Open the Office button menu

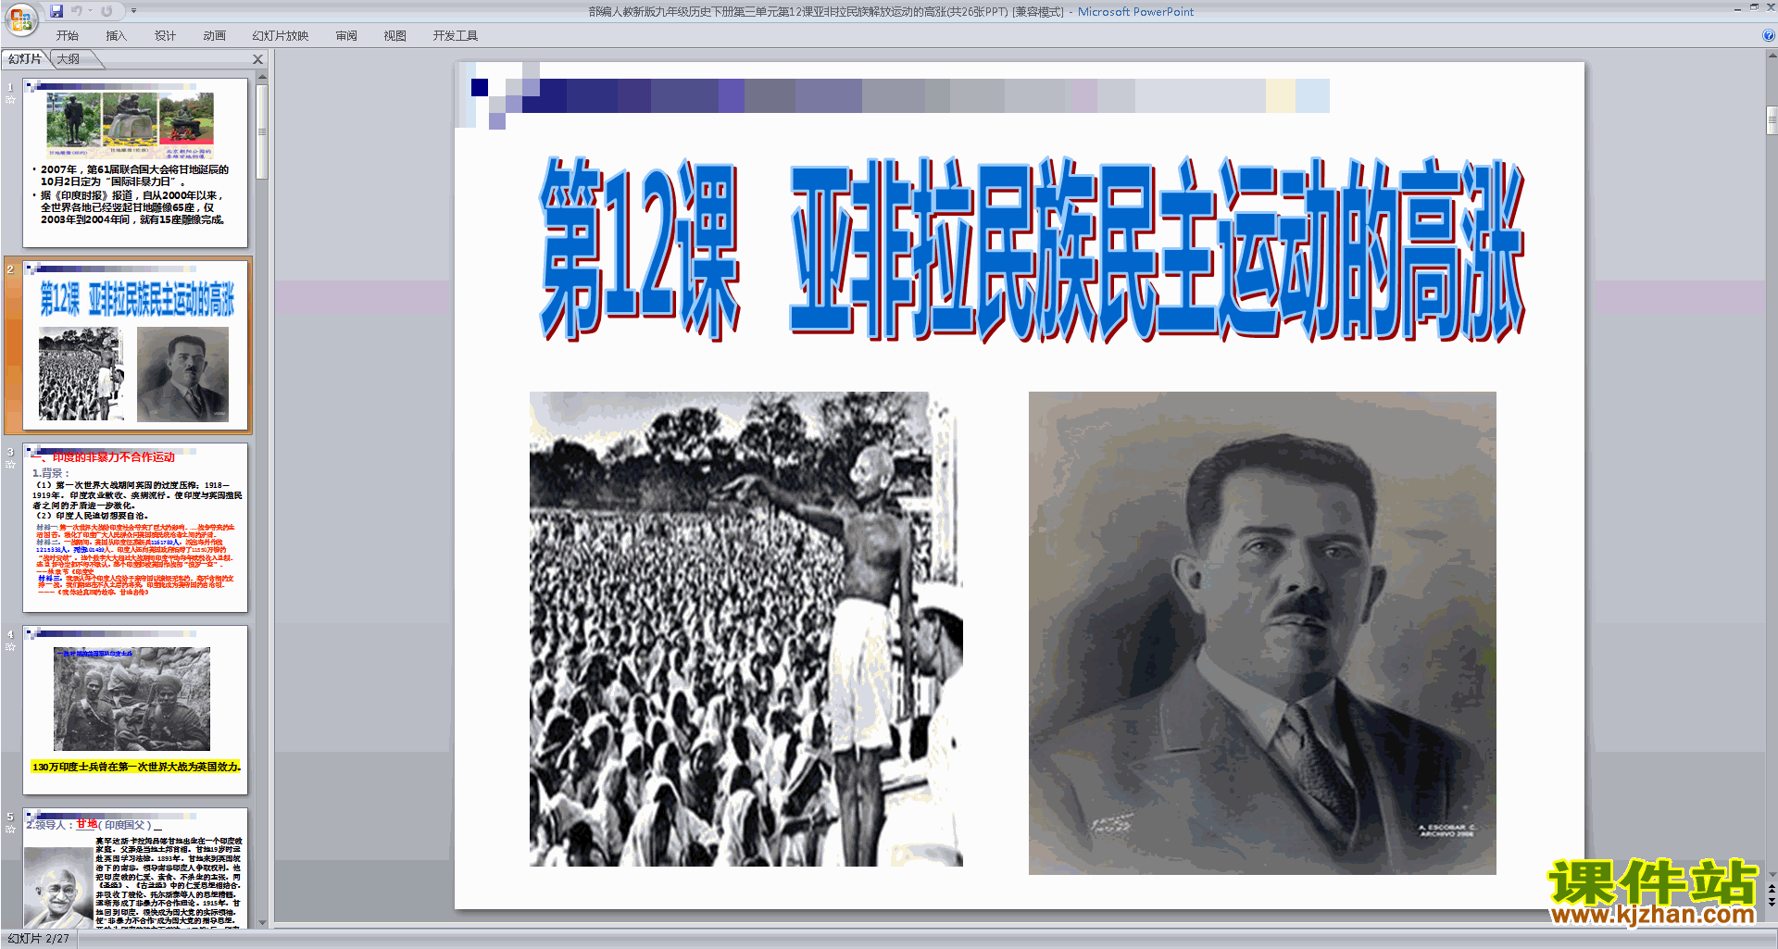pyautogui.click(x=20, y=19)
